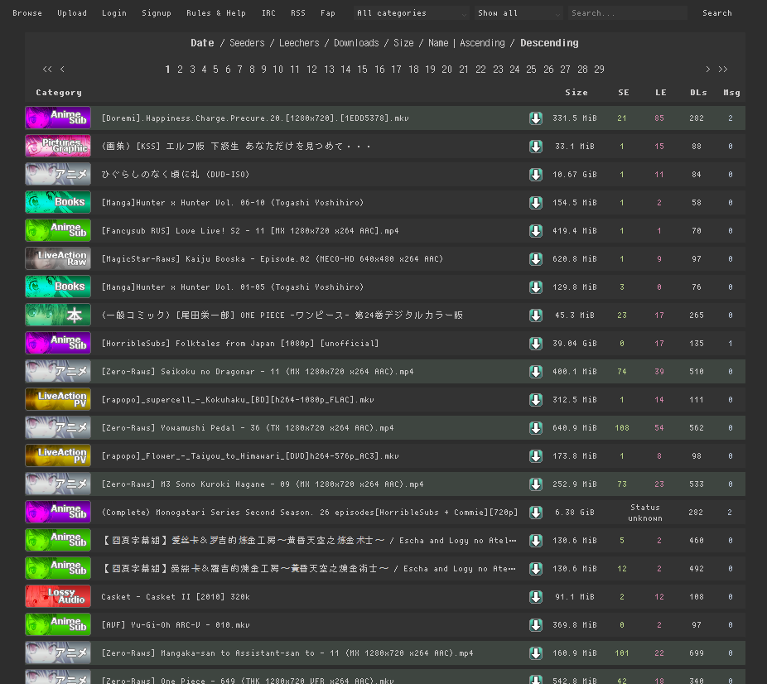This screenshot has height=684, width=767.
Task: Open the Signup page
Action: [157, 13]
